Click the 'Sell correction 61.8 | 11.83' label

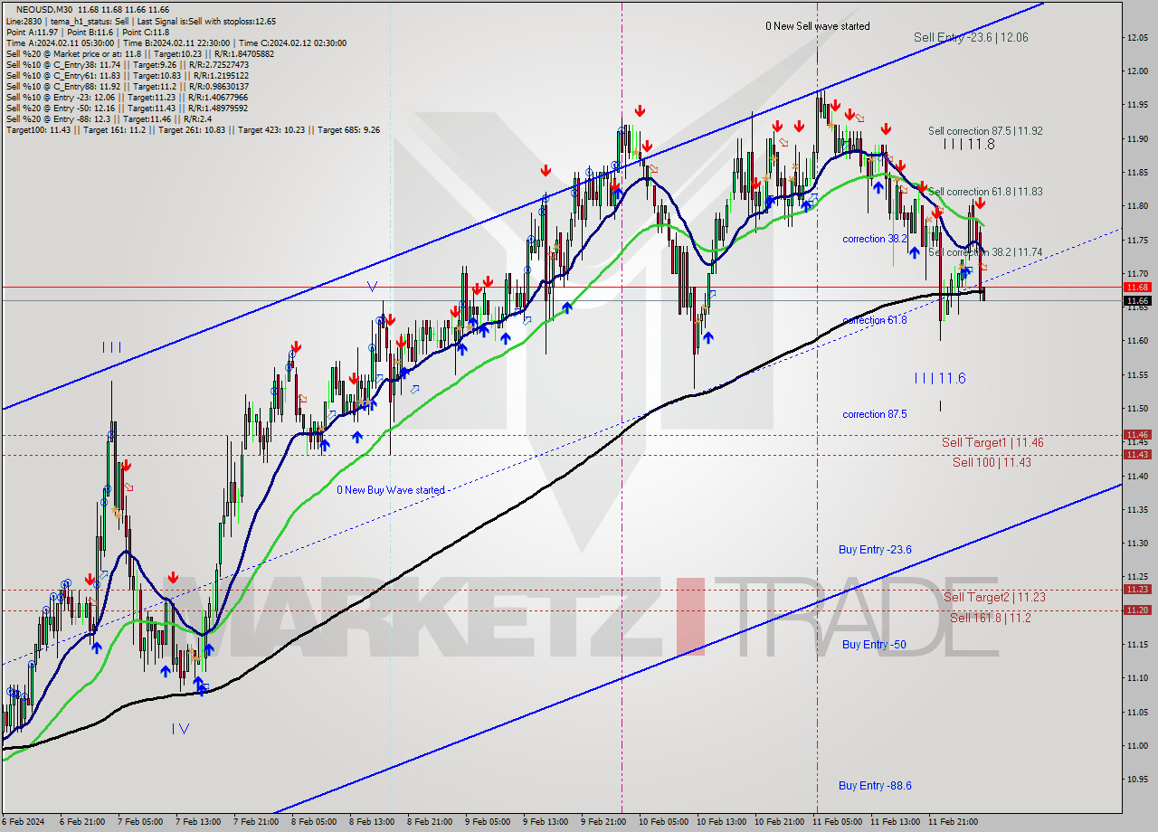pyautogui.click(x=985, y=192)
